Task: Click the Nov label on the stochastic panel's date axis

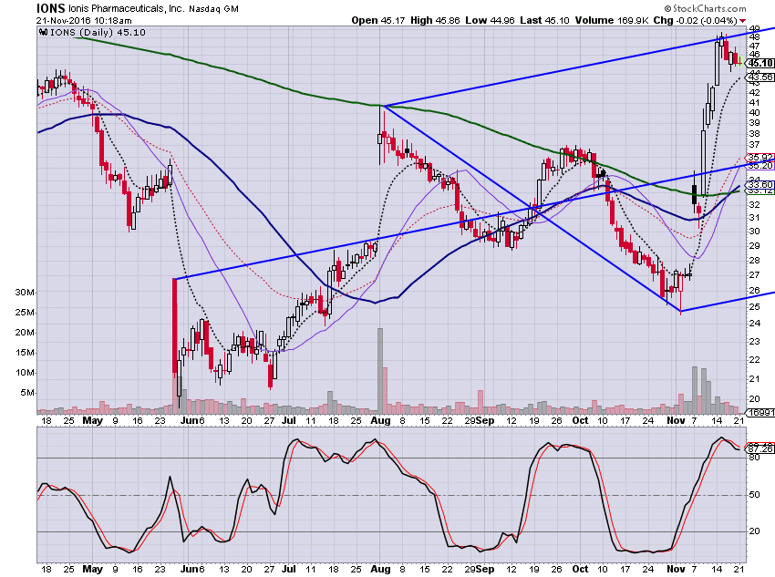Action: coord(676,569)
